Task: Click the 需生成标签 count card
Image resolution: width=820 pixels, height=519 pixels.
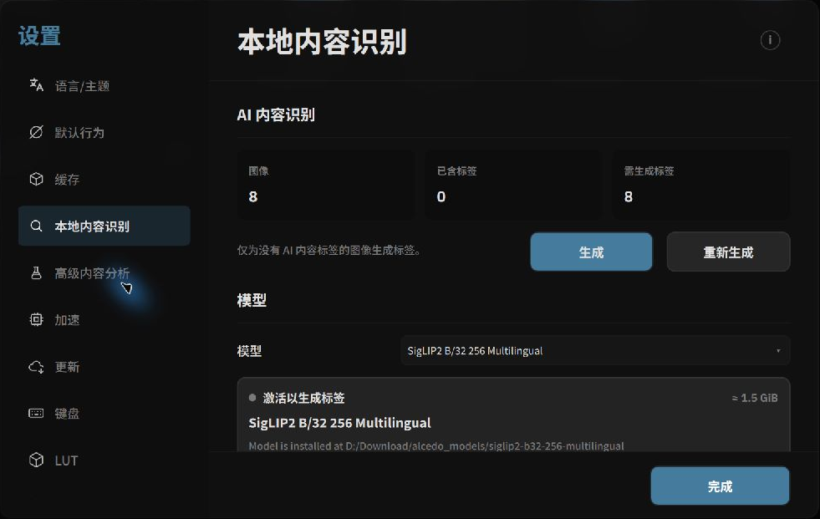Action: coord(701,184)
